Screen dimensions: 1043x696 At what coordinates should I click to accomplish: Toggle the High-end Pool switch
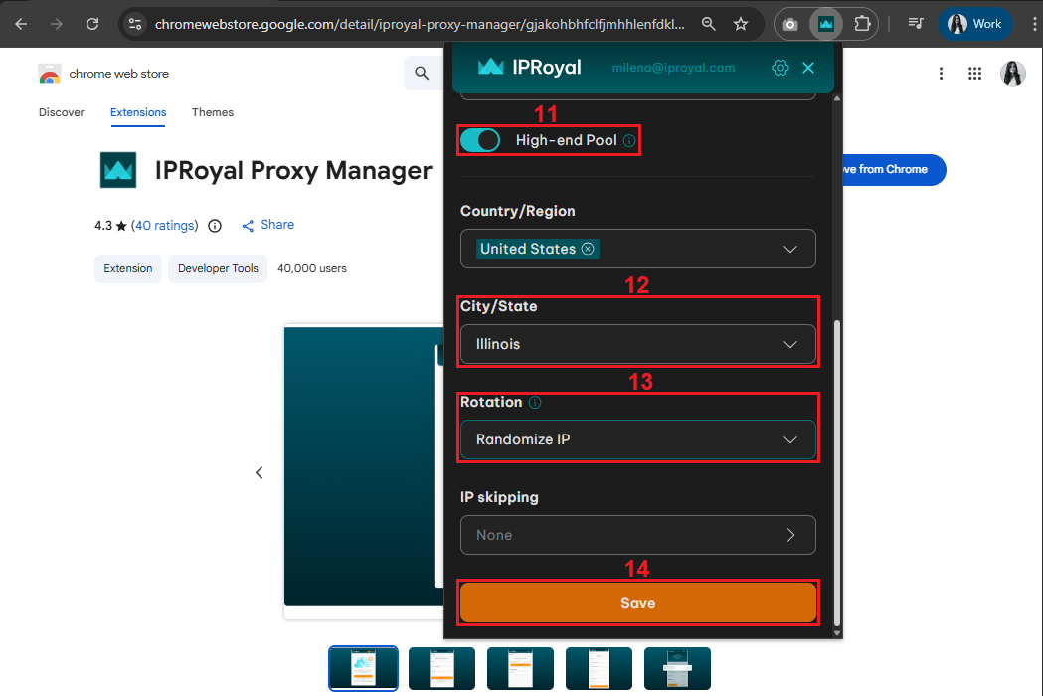coord(481,141)
